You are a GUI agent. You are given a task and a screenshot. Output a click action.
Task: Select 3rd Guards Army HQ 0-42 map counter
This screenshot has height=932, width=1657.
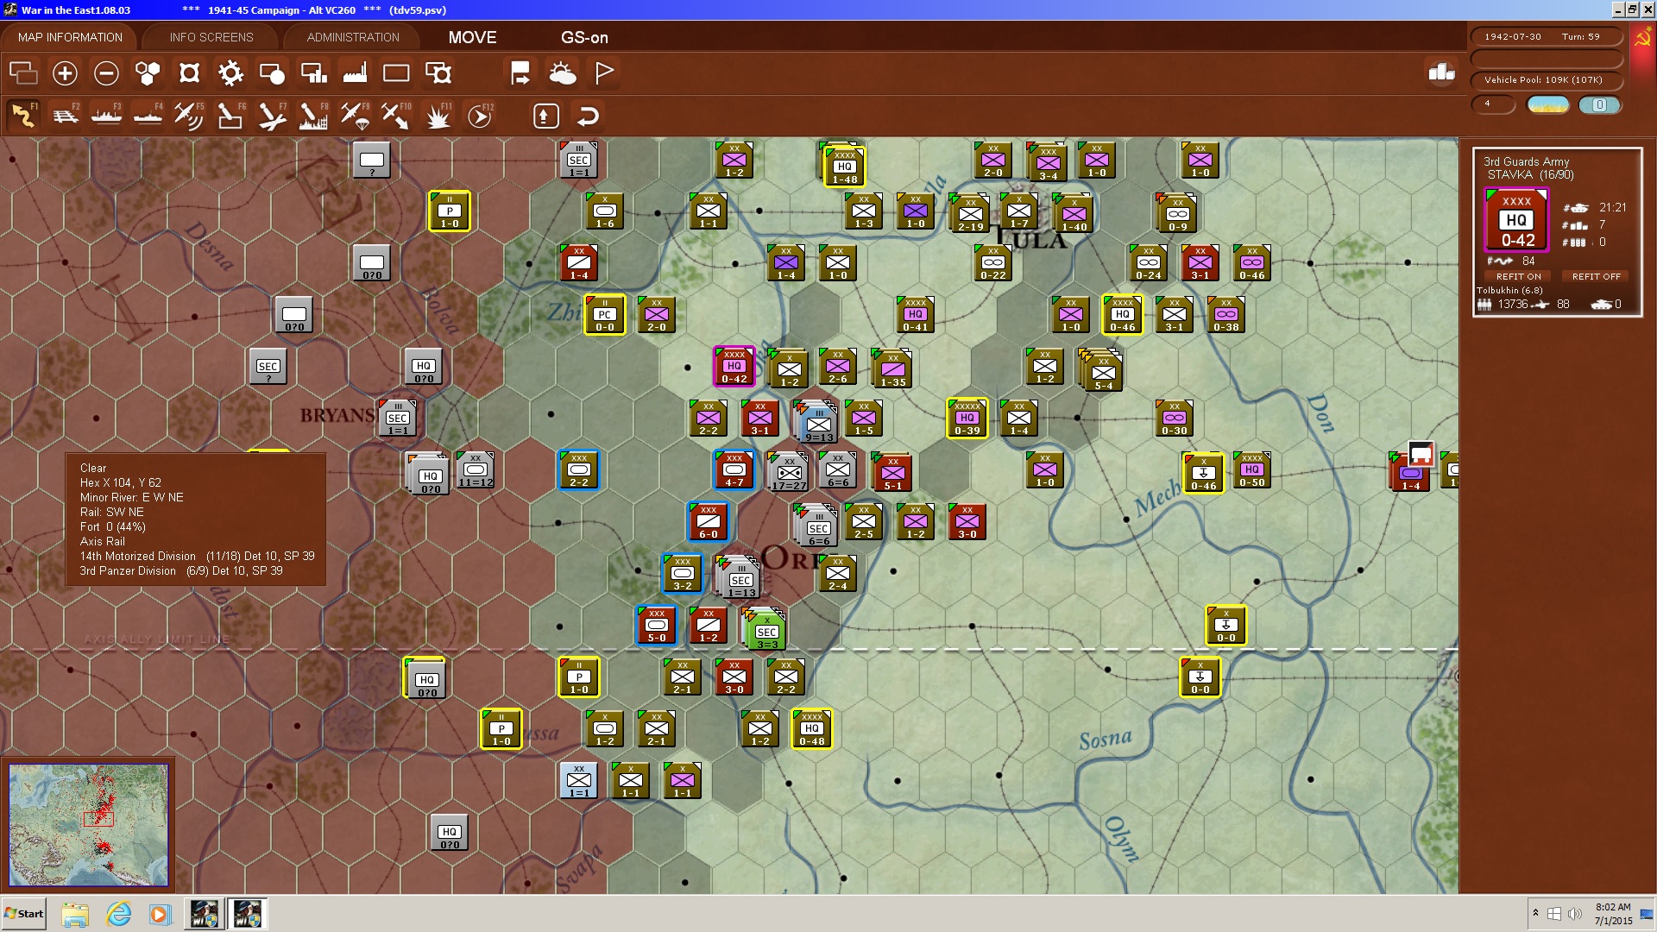734,366
